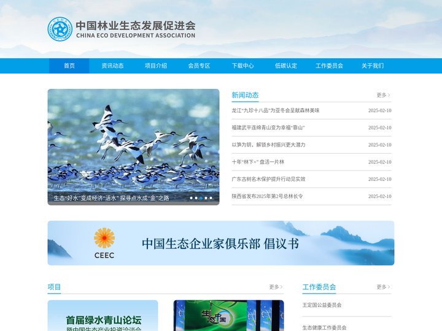Screen dimensions: 442x331
Task: Go to 会员专区 menu
Action: pyautogui.click(x=200, y=66)
